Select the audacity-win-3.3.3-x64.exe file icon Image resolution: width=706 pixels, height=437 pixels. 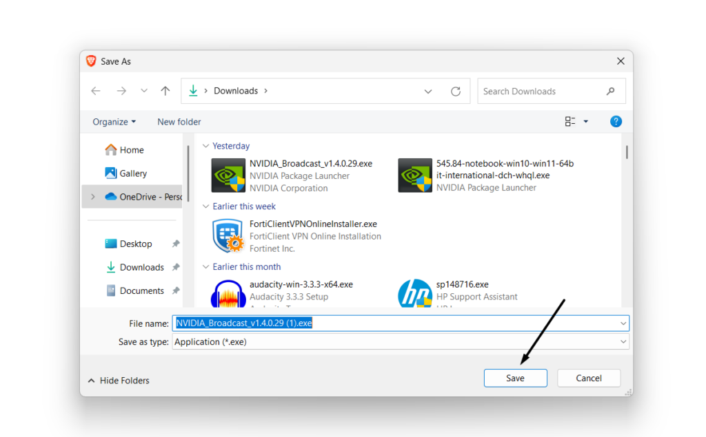228,294
